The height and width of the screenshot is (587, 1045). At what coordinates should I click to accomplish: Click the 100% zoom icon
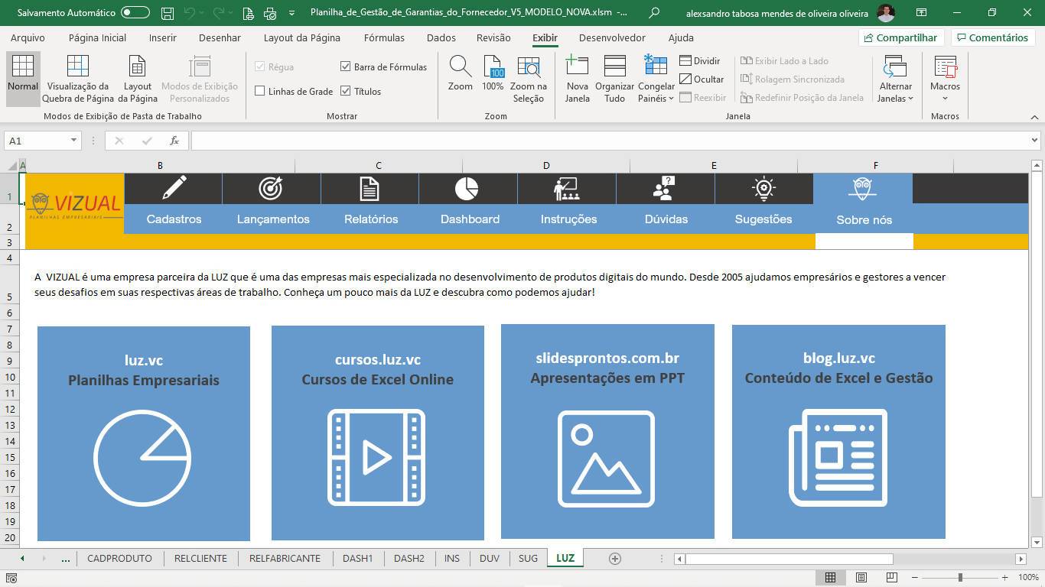[x=493, y=67]
